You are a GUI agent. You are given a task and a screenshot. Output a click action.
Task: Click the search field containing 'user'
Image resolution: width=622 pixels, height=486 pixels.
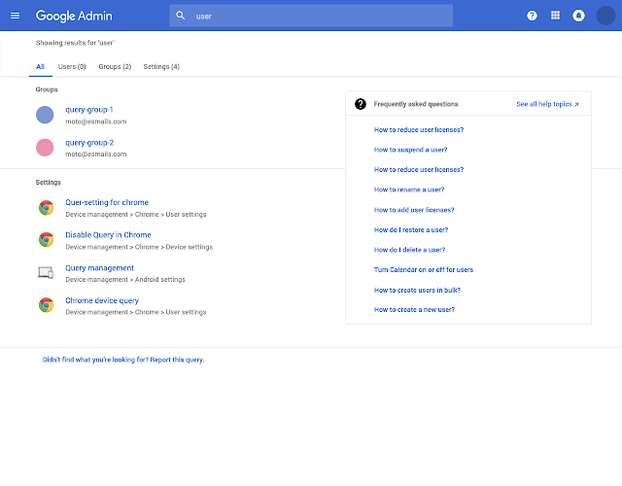click(321, 16)
